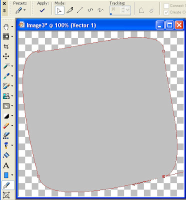The image size is (186, 200).
Task: Click the greyed curve segment type icon
Action: tap(151, 11)
